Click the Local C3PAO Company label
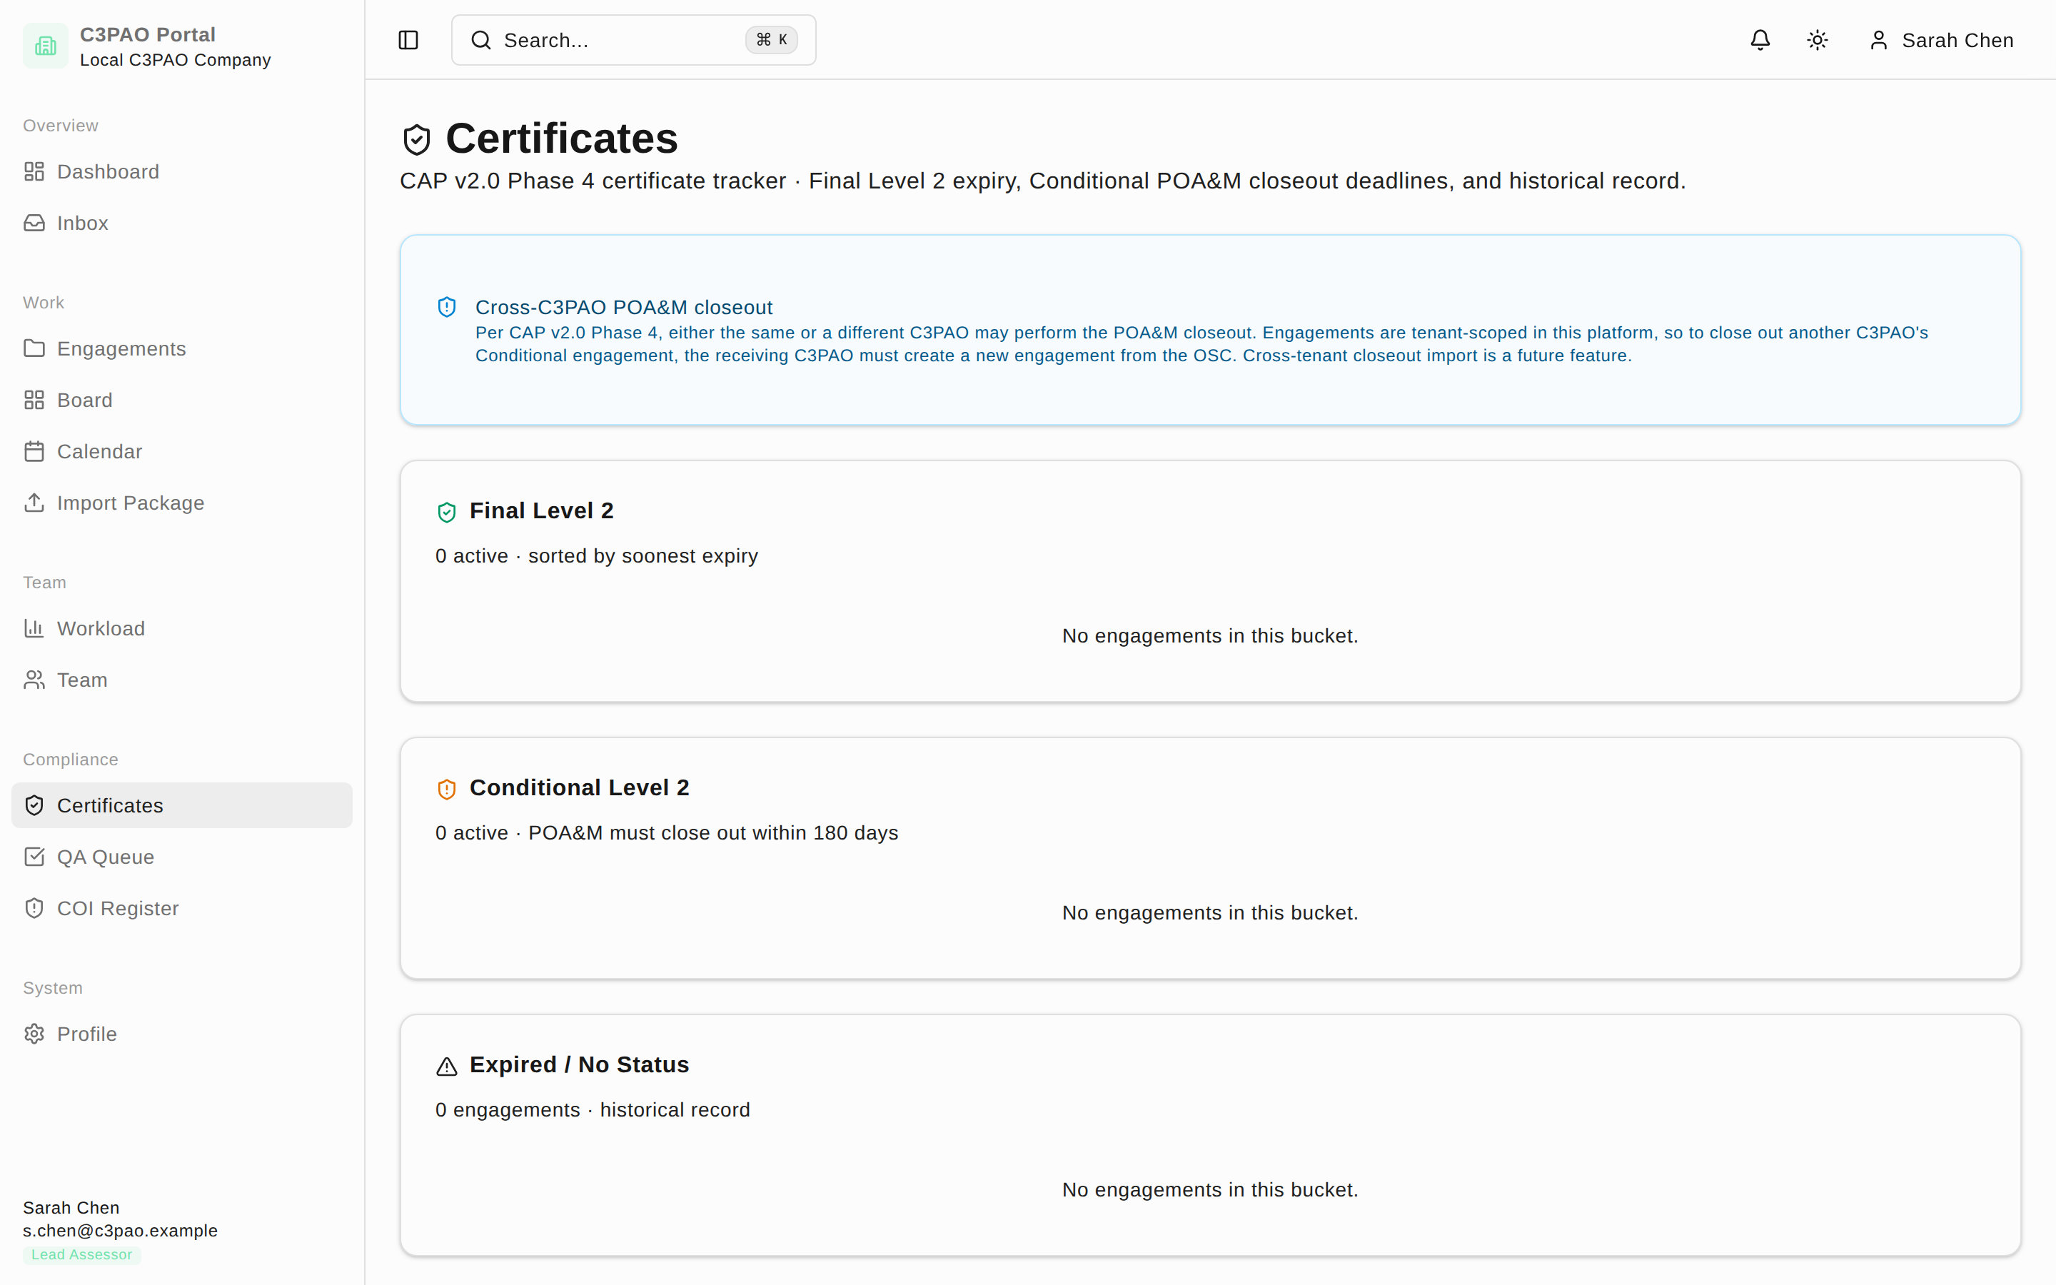This screenshot has height=1285, width=2056. pos(175,59)
